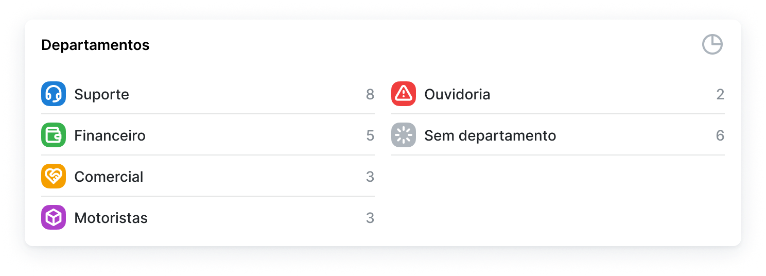The width and height of the screenshot is (766, 276).
Task: Click the green Financeiro wallet icon
Action: tap(54, 135)
